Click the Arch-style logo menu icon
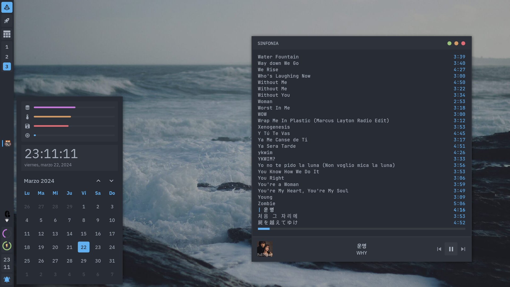 pos(7,7)
